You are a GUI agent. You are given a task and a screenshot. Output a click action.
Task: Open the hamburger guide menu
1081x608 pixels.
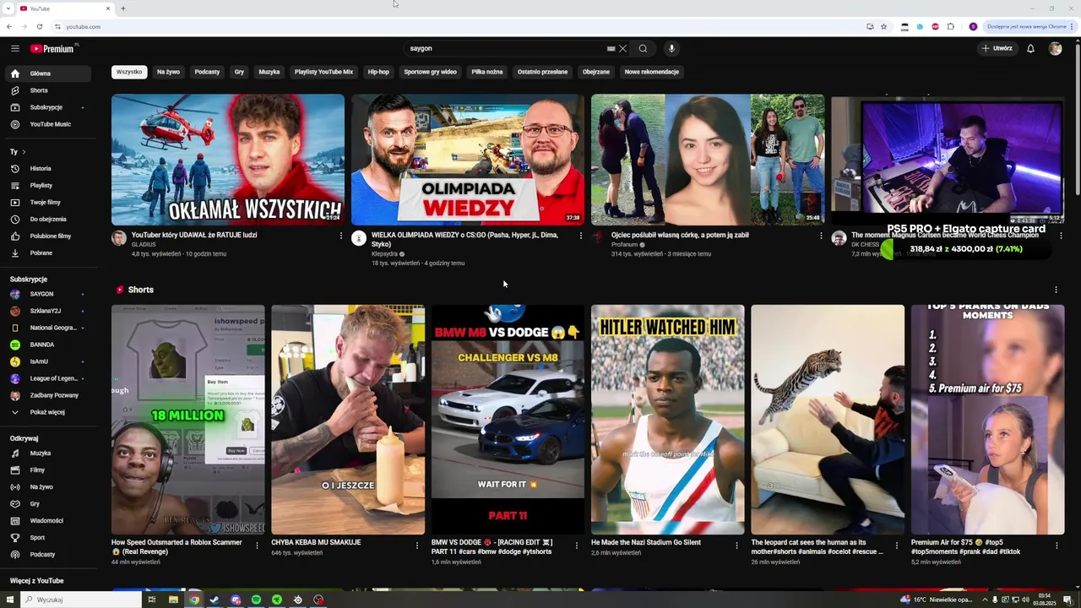pos(15,48)
